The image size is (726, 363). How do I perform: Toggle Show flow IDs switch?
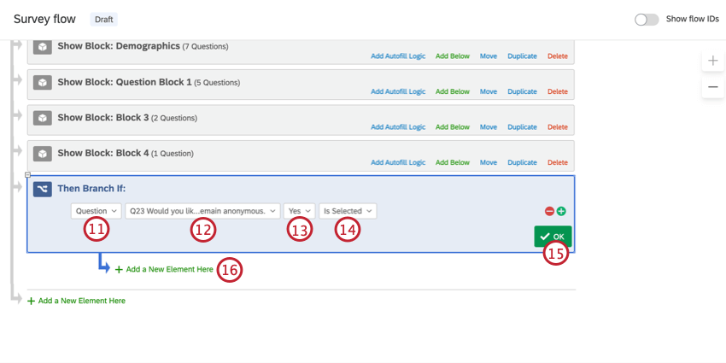coord(647,20)
